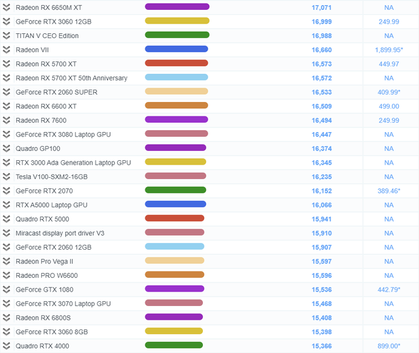Click the double-chevron icon beside Radeon VII

tap(7, 50)
